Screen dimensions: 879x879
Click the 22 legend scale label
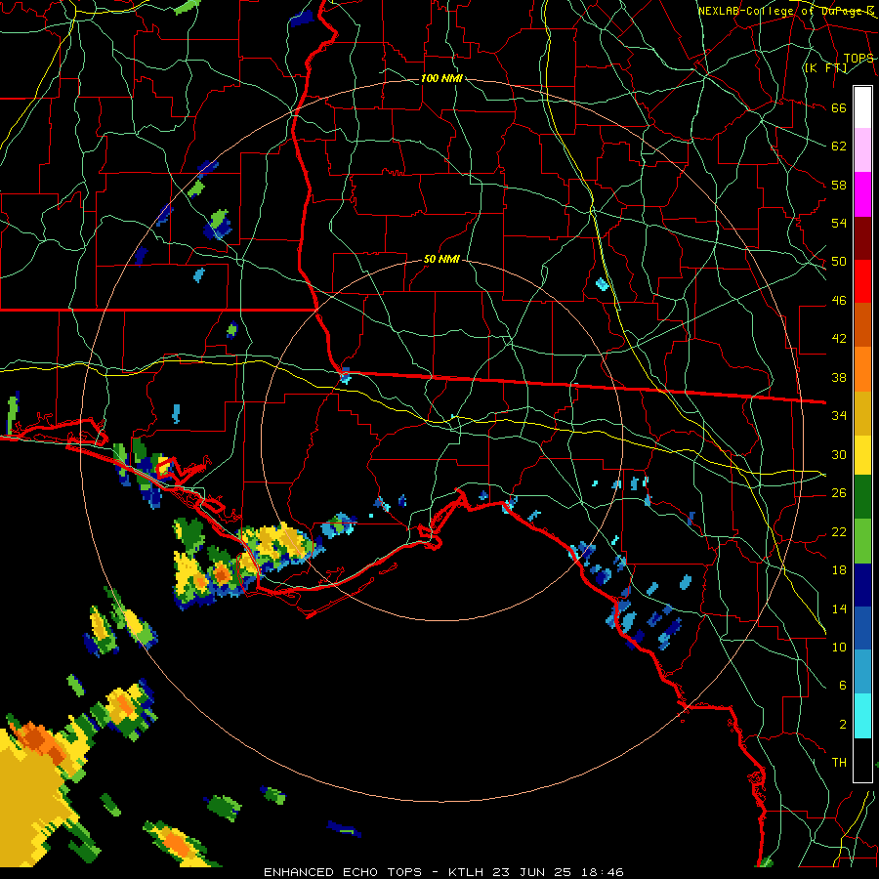click(839, 531)
